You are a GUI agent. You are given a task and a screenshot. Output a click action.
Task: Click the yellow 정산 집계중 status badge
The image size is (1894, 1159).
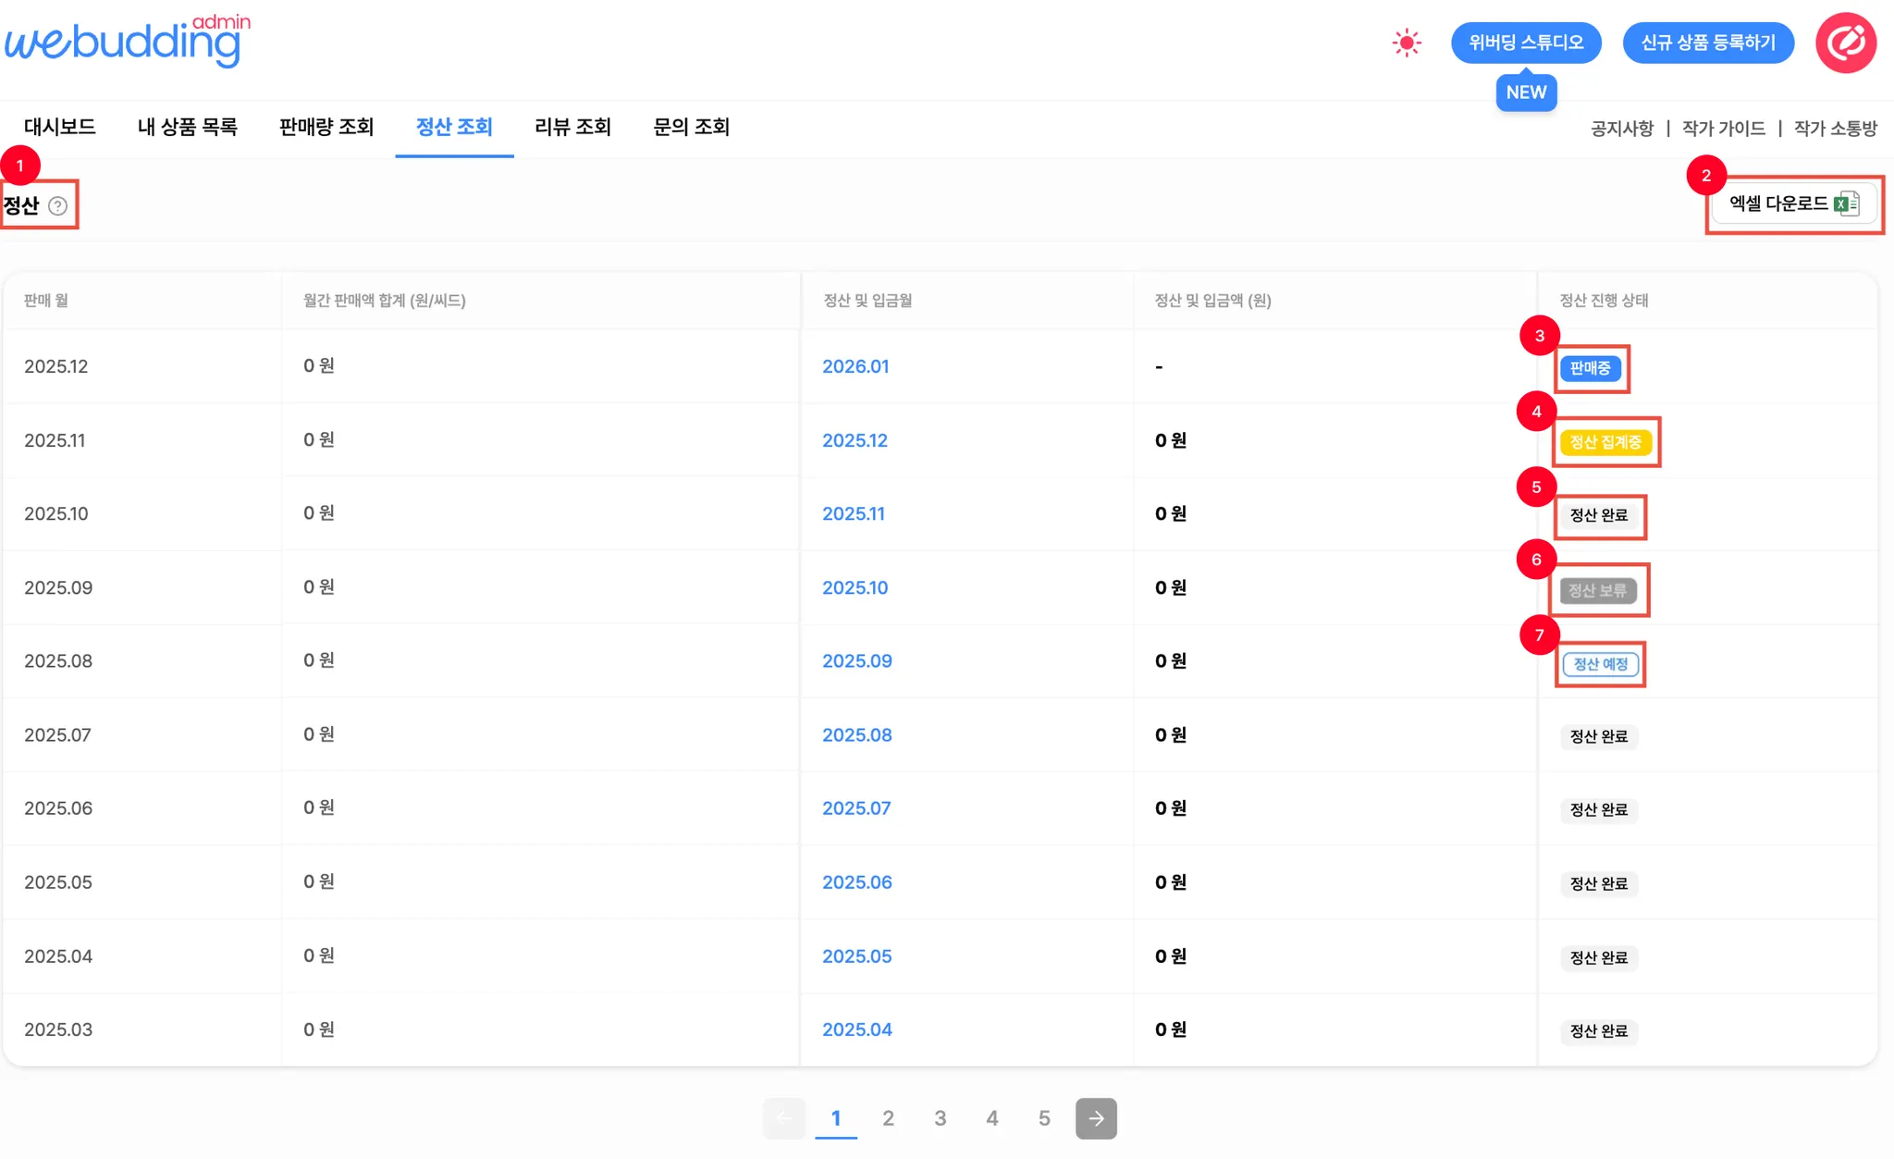tap(1605, 442)
